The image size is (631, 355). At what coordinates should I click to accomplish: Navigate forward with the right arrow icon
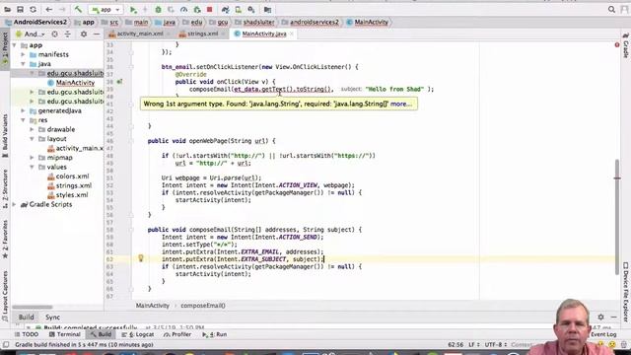pos(62,9)
